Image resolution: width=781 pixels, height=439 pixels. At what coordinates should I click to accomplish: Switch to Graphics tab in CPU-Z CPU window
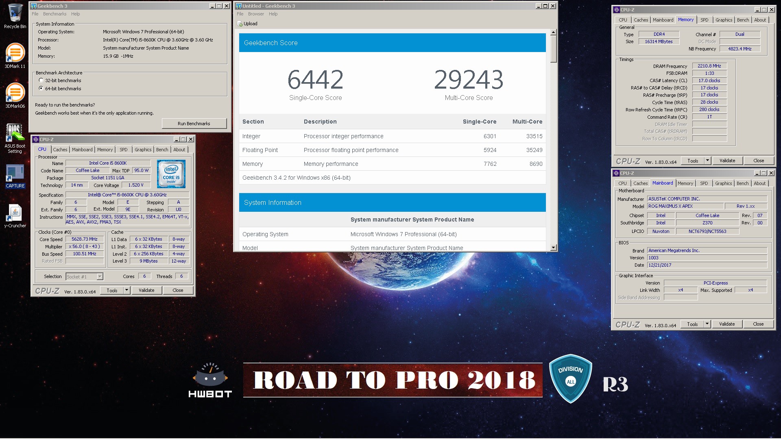coord(143,150)
